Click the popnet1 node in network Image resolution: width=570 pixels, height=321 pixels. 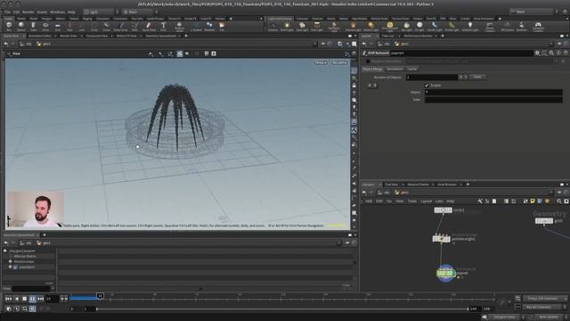tap(445, 273)
